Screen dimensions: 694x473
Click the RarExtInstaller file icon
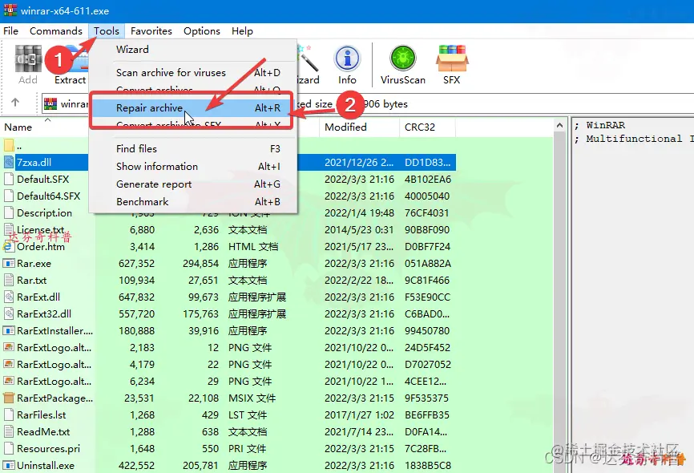pyautogui.click(x=9, y=330)
